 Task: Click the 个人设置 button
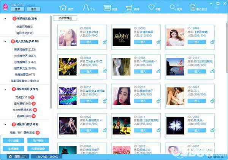point(13,141)
